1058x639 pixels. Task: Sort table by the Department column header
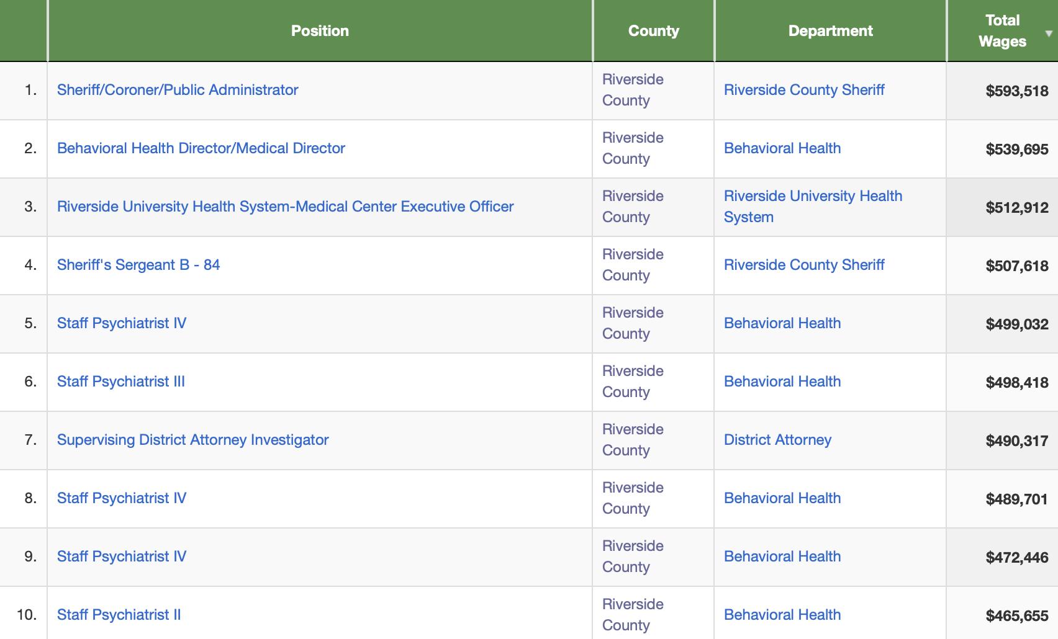coord(830,31)
